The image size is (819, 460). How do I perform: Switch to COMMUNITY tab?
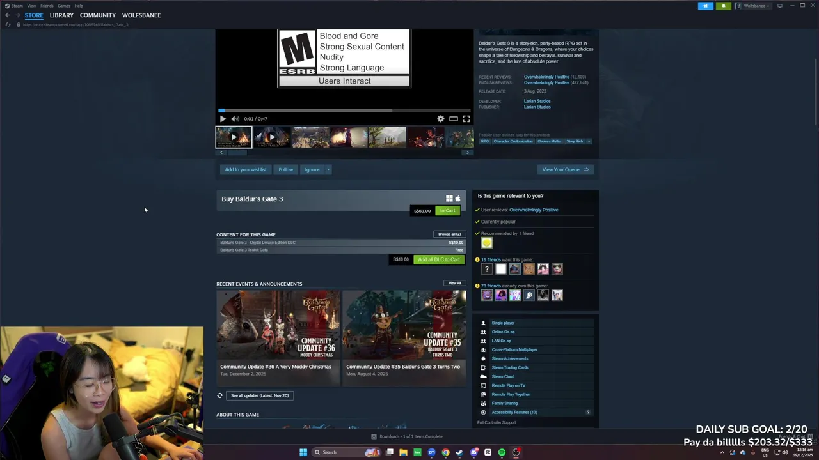pos(98,15)
